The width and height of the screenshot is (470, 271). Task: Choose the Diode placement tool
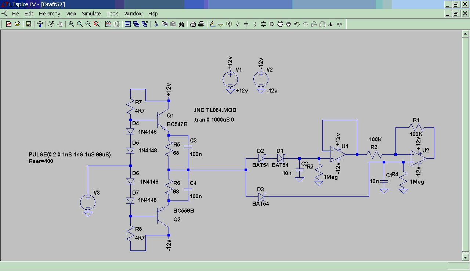click(x=263, y=24)
